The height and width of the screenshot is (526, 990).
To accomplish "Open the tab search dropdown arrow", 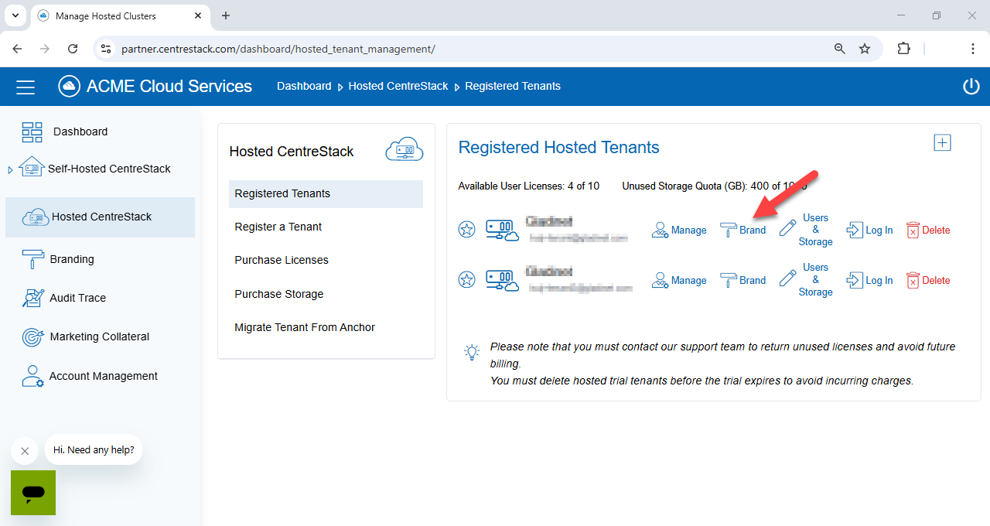I will 15,15.
